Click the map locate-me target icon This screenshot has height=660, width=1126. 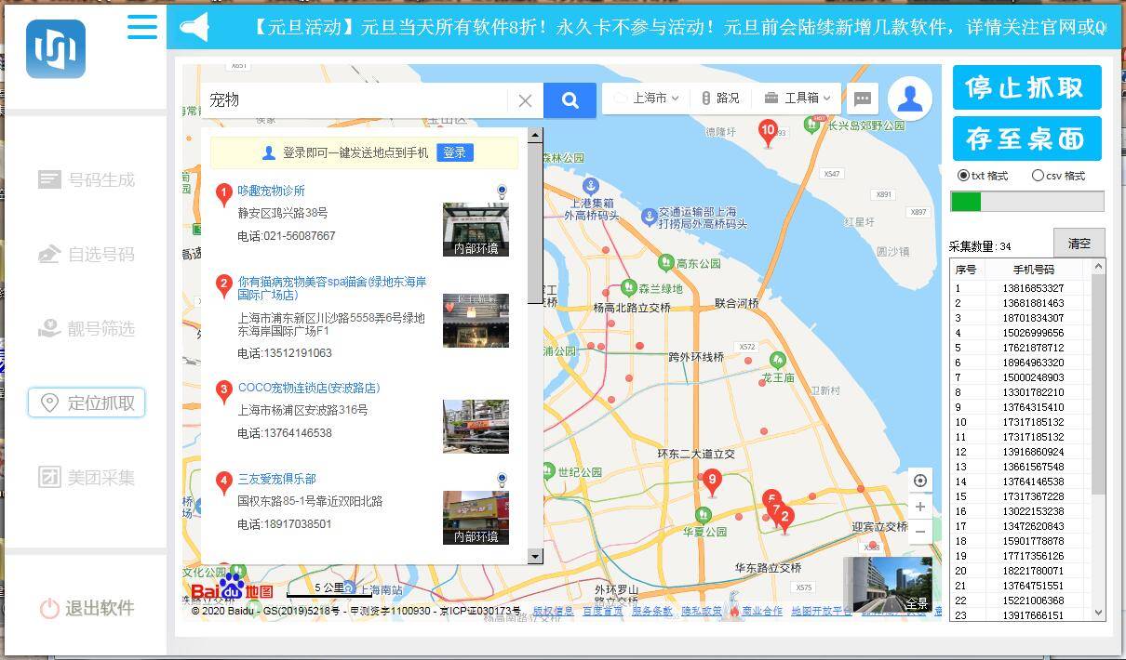920,481
